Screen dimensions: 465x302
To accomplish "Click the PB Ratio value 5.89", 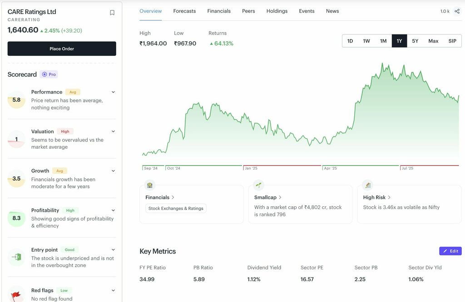I will coord(199,279).
